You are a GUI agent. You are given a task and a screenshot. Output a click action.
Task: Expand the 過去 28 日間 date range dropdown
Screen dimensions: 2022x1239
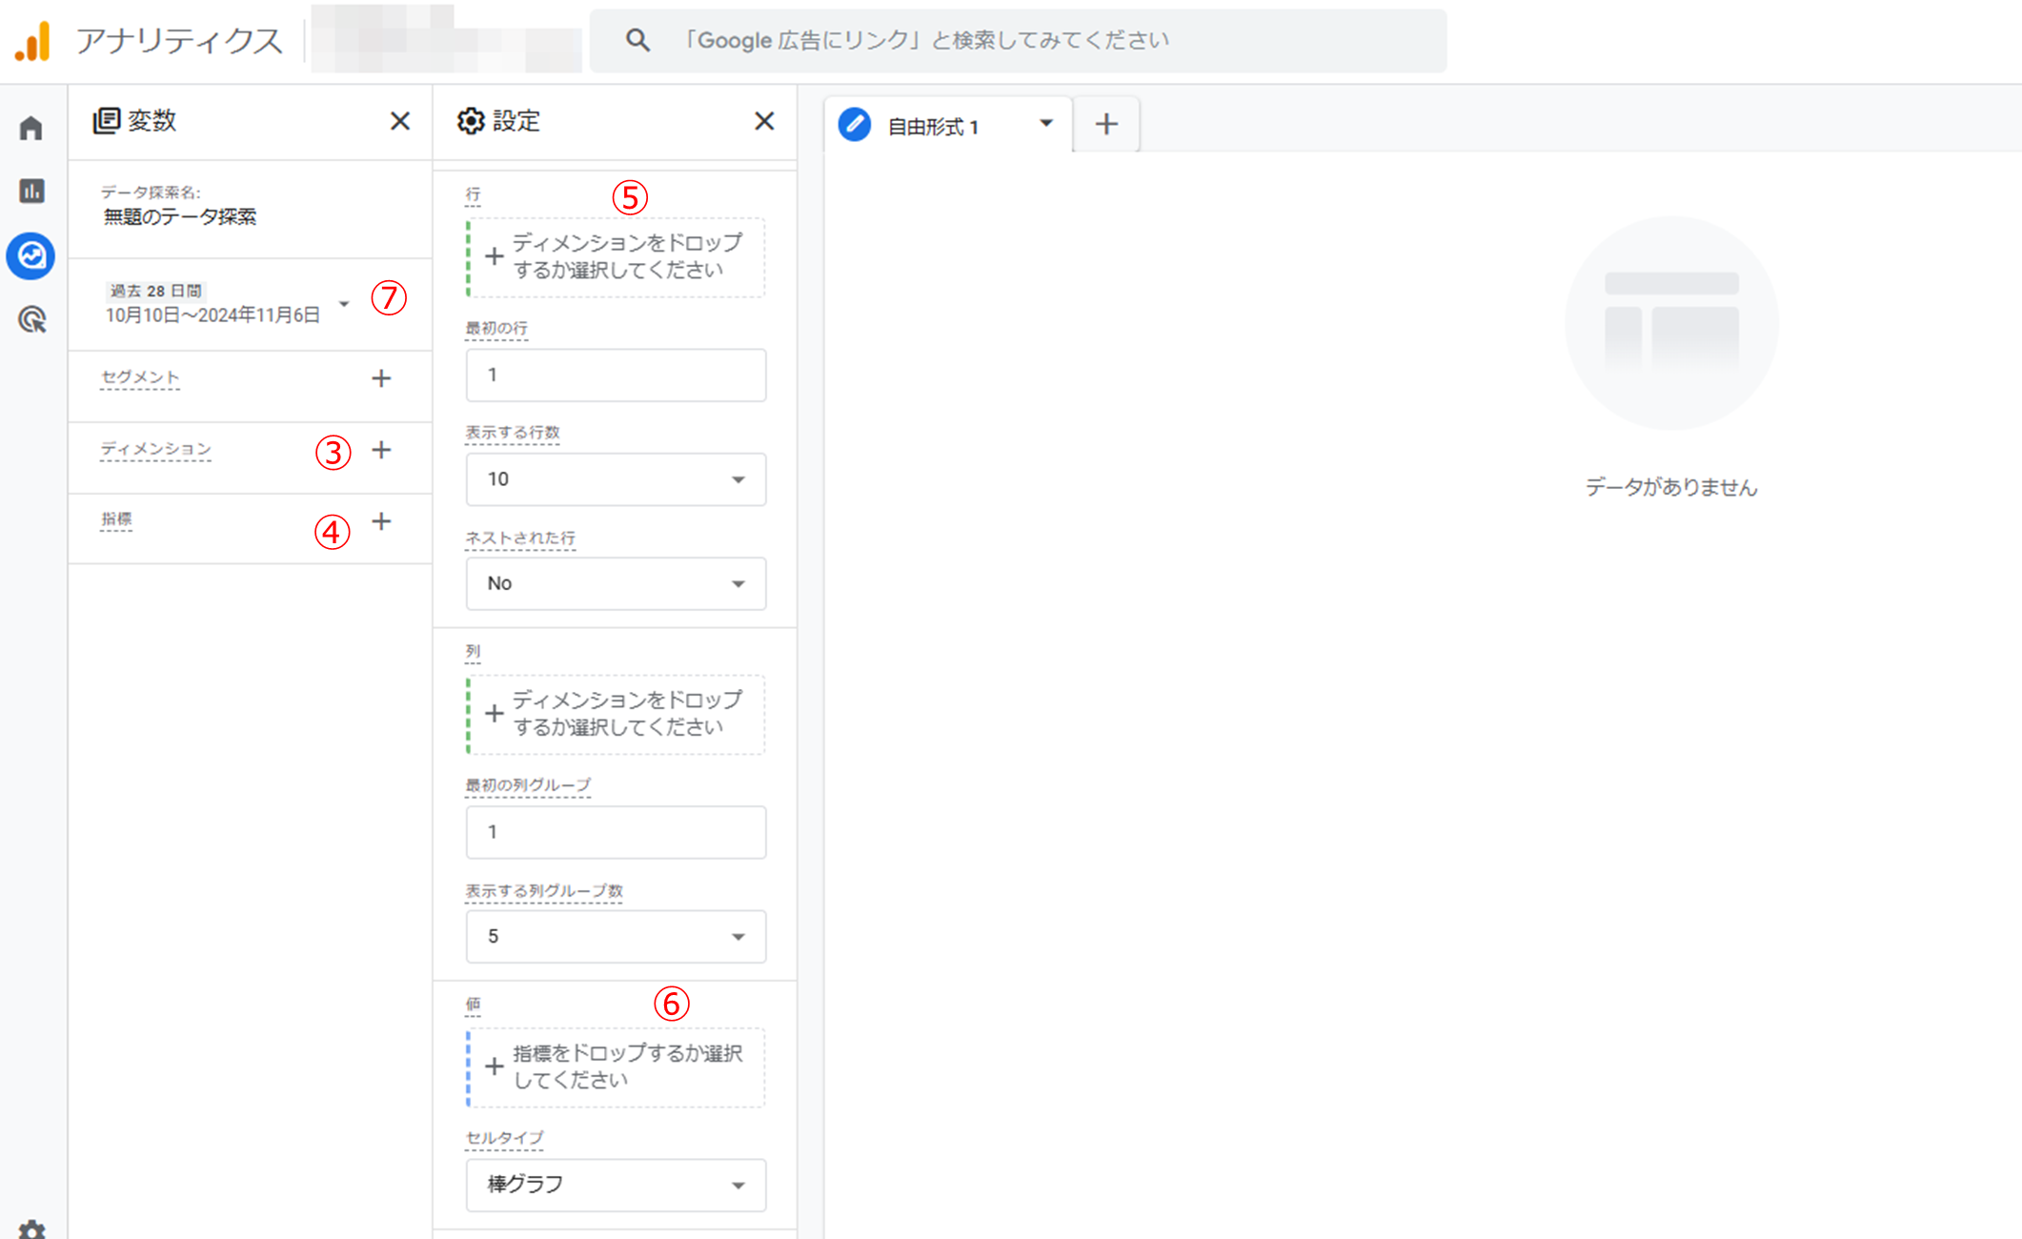pos(344,304)
